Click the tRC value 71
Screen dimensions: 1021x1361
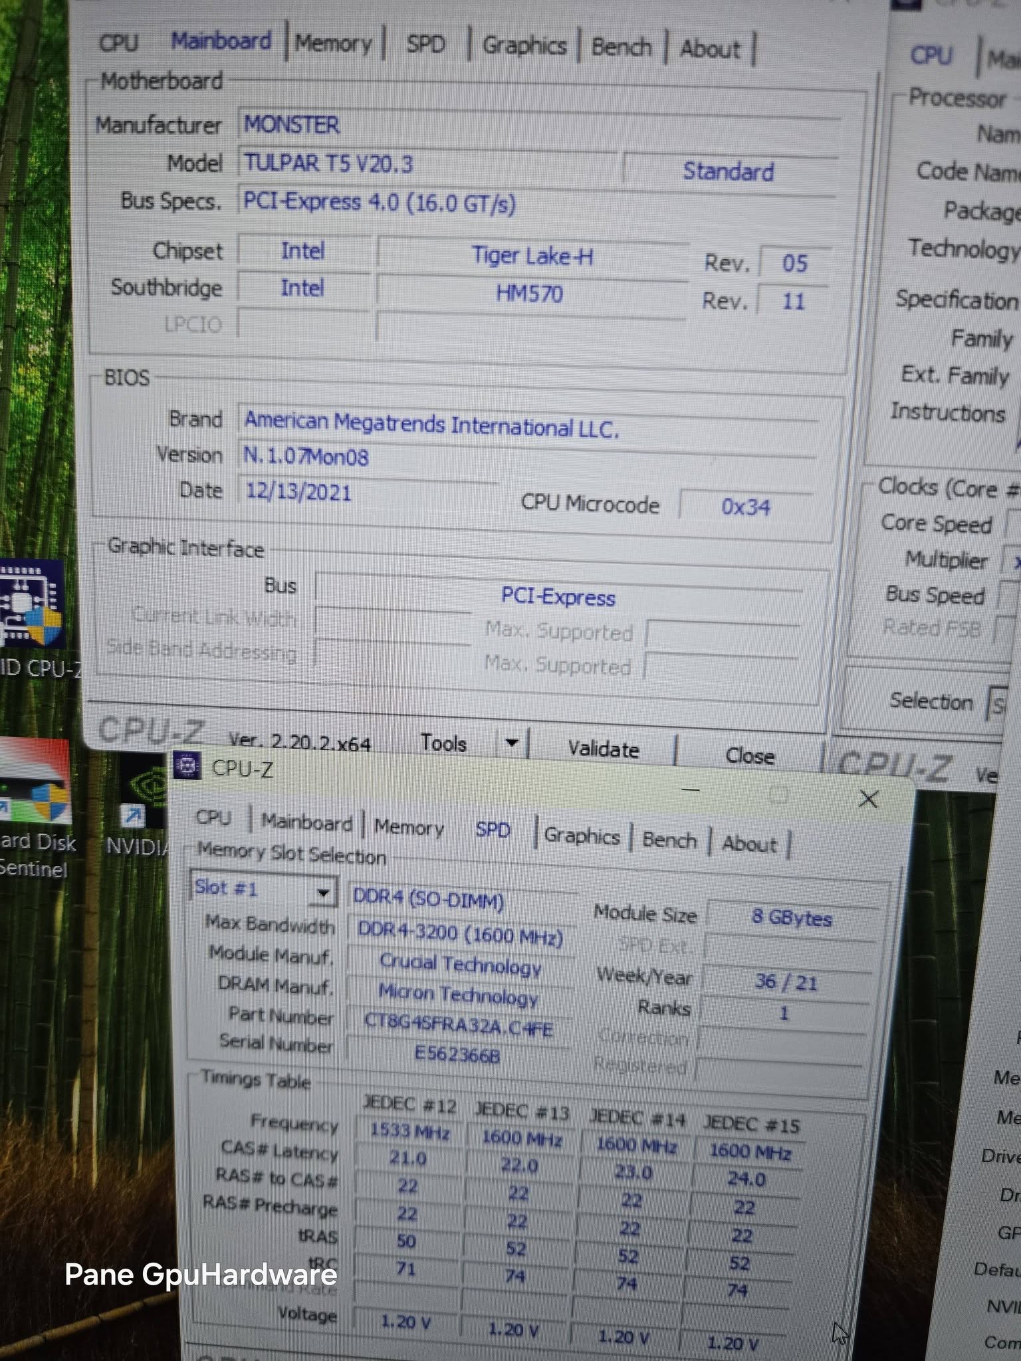pos(406,1269)
